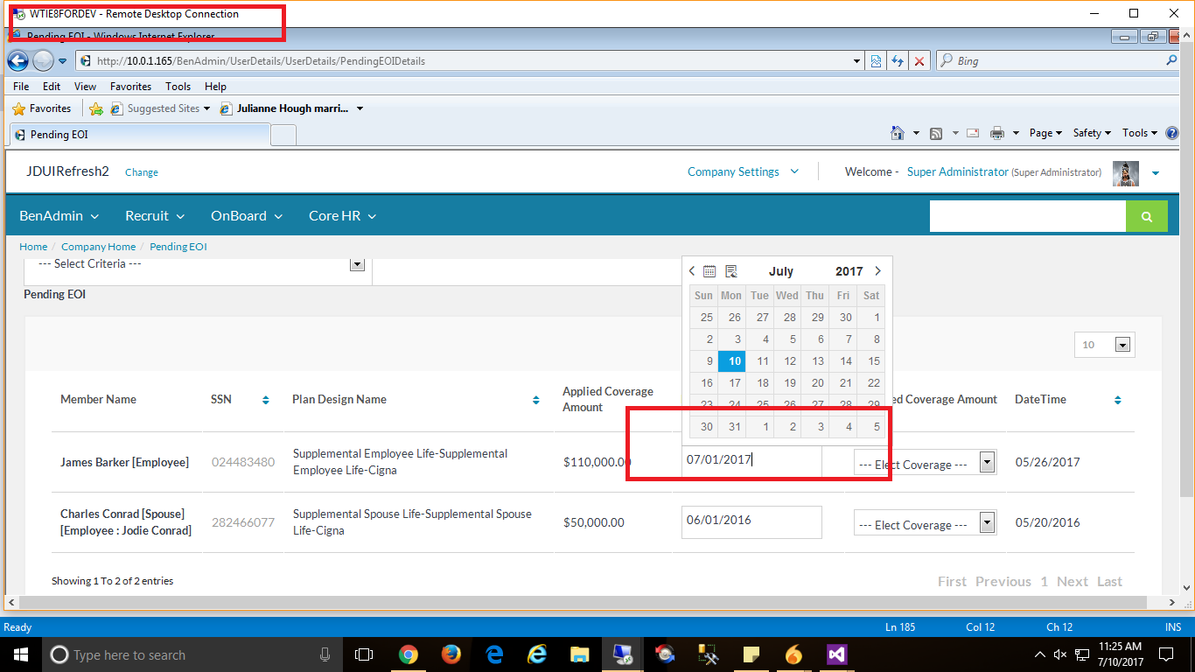
Task: Click the Read Mail icon
Action: point(972,132)
